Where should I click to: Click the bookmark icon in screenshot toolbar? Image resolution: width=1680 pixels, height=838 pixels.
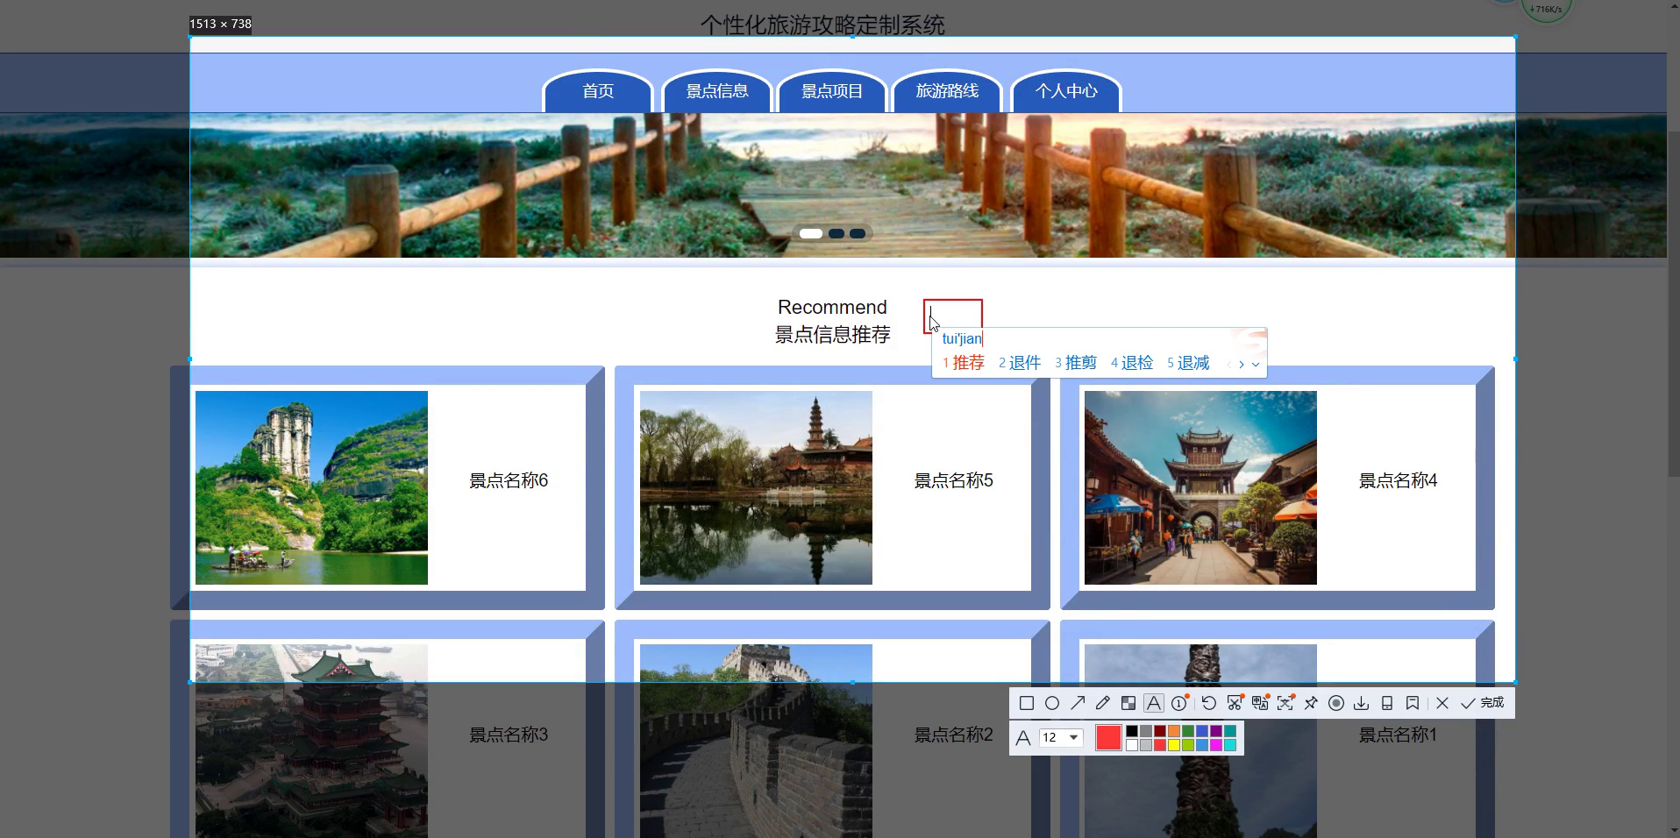click(x=1413, y=703)
